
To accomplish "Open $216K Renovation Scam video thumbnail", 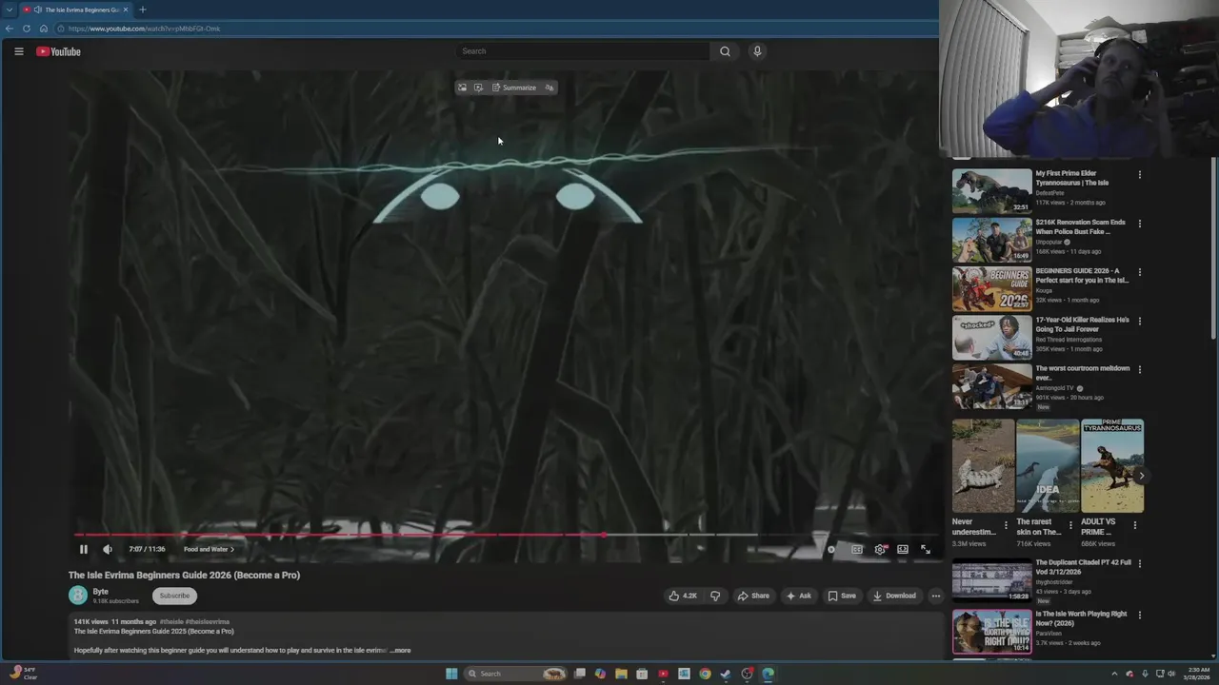I will (x=992, y=240).
